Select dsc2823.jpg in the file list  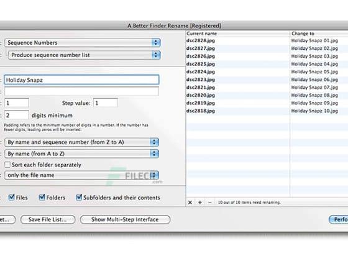coord(201,80)
